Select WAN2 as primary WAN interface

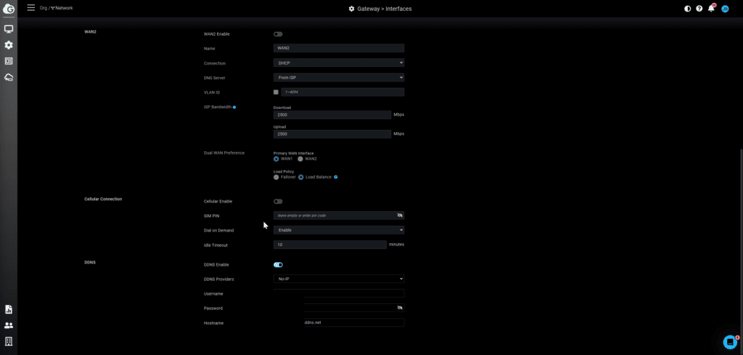(300, 159)
